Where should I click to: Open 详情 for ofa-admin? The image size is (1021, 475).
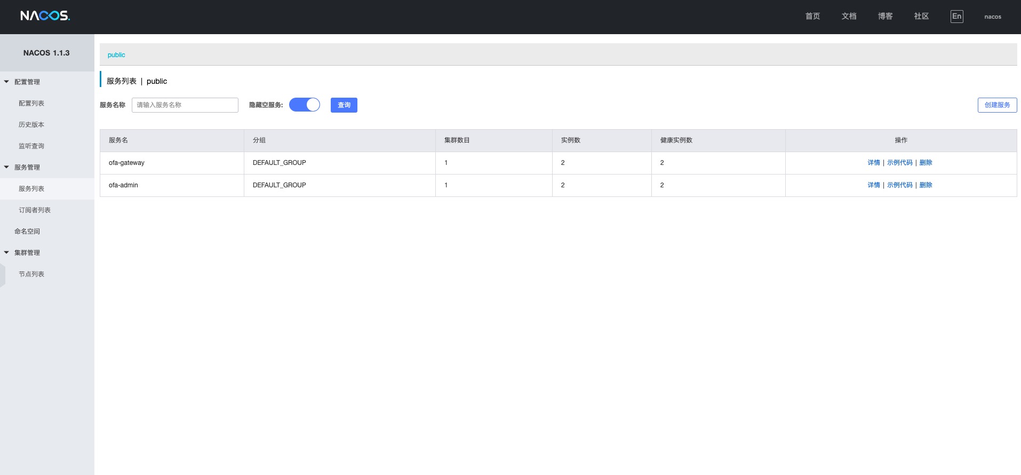[874, 185]
